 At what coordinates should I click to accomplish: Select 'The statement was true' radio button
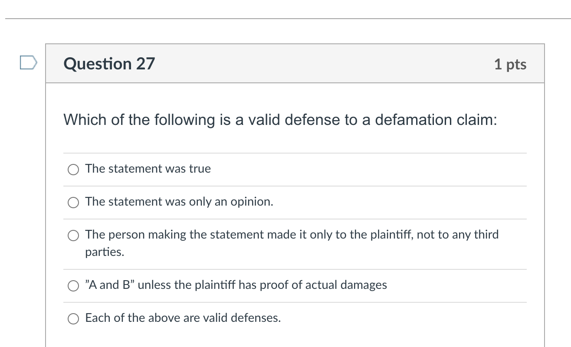[73, 170]
